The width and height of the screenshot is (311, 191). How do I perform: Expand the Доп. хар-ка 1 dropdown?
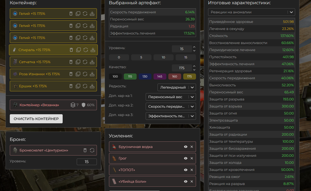(171, 97)
